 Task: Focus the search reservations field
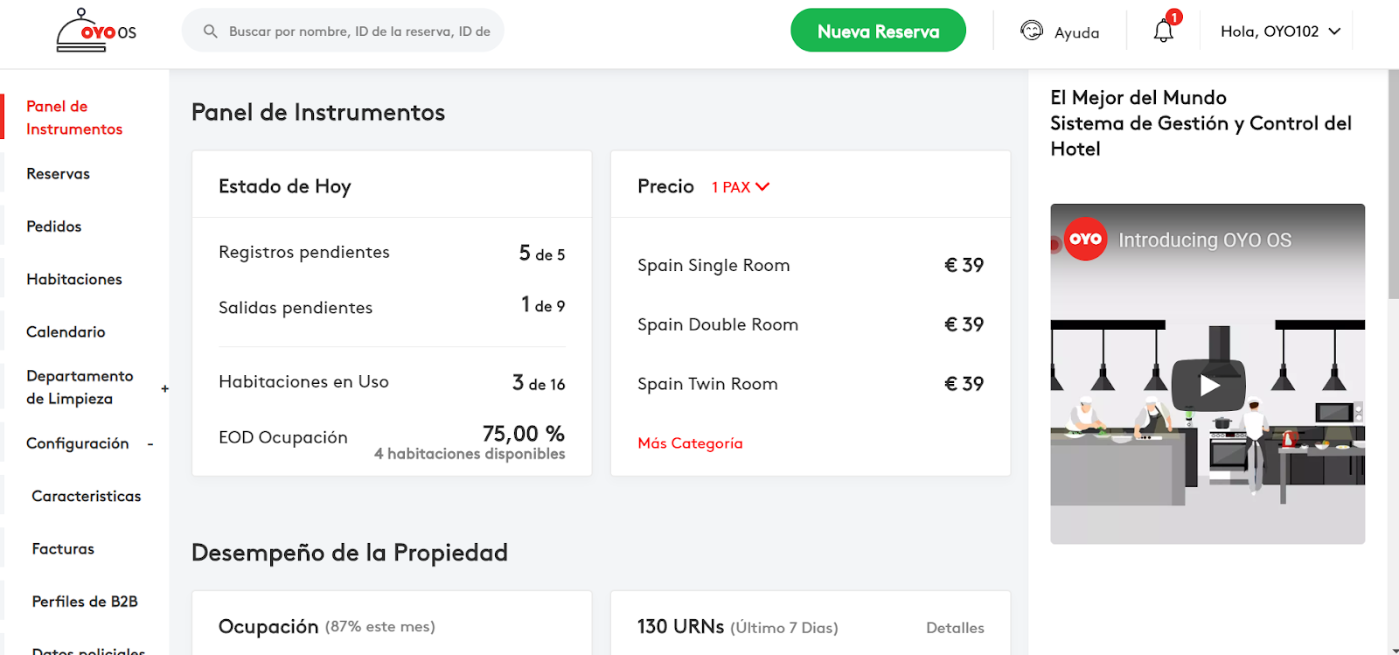343,31
